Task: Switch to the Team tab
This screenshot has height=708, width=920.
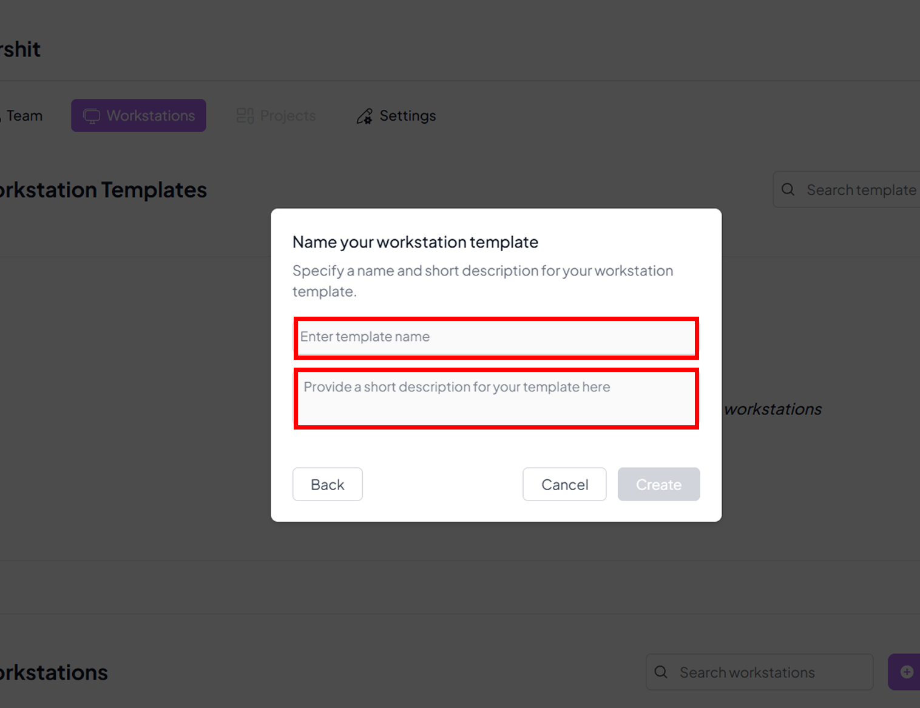Action: 24,116
